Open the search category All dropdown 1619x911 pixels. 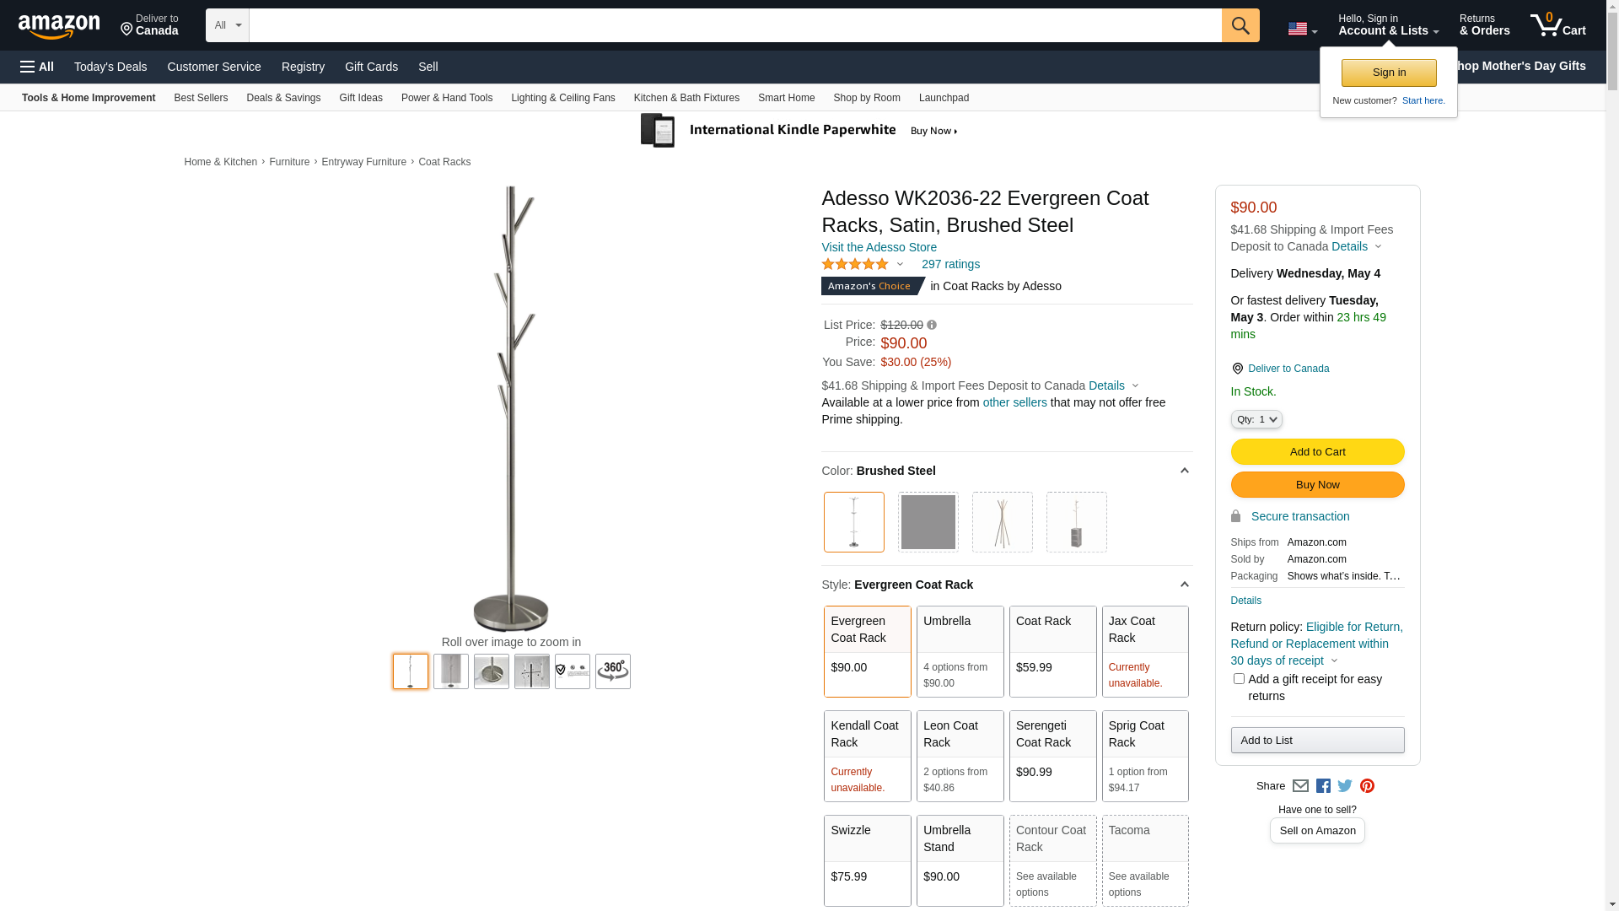[227, 25]
